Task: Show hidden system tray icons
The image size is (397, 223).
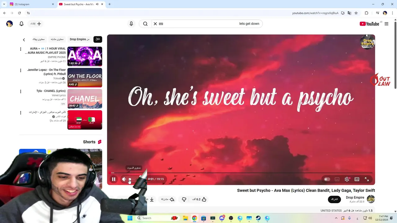Action: tap(336, 218)
